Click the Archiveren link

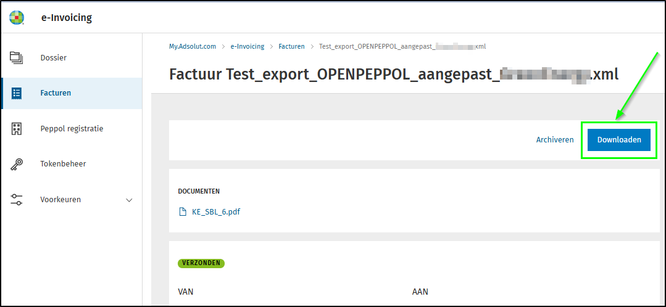point(555,140)
